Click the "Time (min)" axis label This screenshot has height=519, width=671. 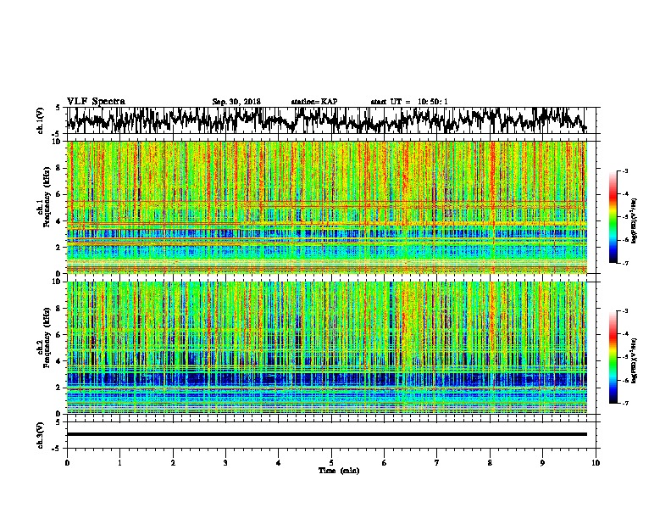(x=339, y=471)
